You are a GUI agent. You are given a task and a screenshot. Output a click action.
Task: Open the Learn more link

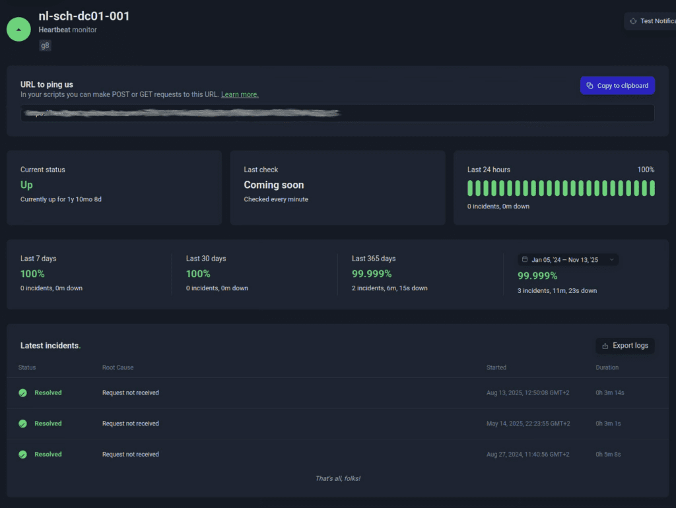[240, 94]
